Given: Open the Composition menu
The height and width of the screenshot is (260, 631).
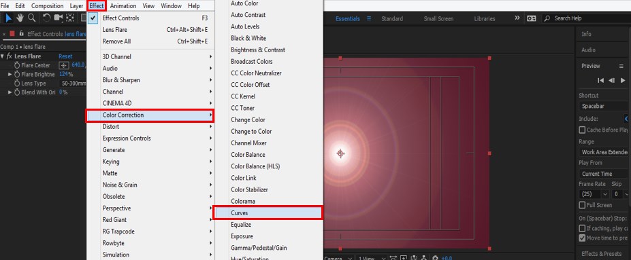Looking at the screenshot, I should 48,6.
